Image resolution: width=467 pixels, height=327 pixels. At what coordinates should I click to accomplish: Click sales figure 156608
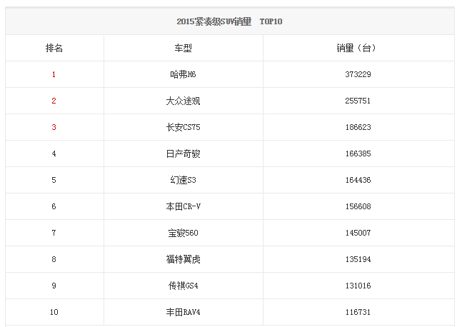tap(358, 206)
